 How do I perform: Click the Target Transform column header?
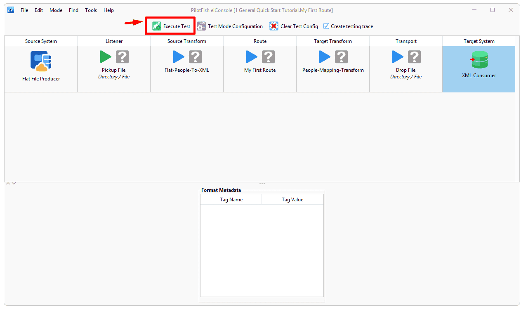[x=333, y=41]
